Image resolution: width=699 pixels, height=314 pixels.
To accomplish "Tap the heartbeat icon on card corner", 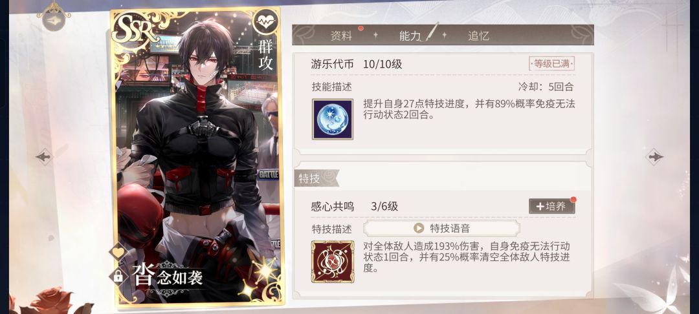I will point(266,22).
